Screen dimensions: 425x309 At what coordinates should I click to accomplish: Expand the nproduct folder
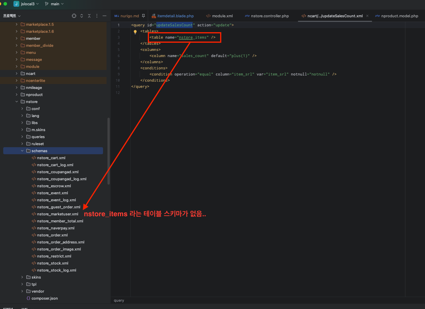(x=17, y=95)
